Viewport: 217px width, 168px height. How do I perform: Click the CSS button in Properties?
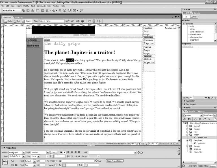point(53,152)
